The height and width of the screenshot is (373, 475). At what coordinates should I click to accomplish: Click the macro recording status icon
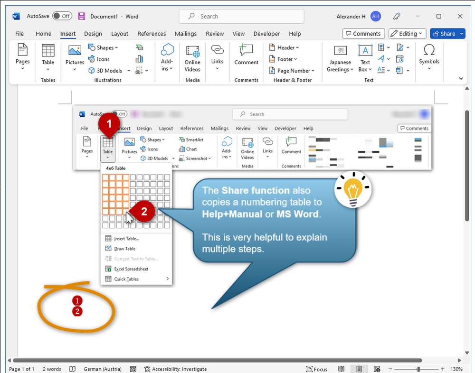[x=133, y=369]
